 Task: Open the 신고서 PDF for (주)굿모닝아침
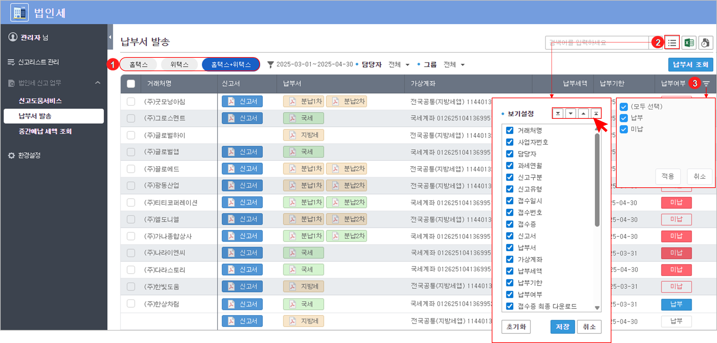pos(242,101)
